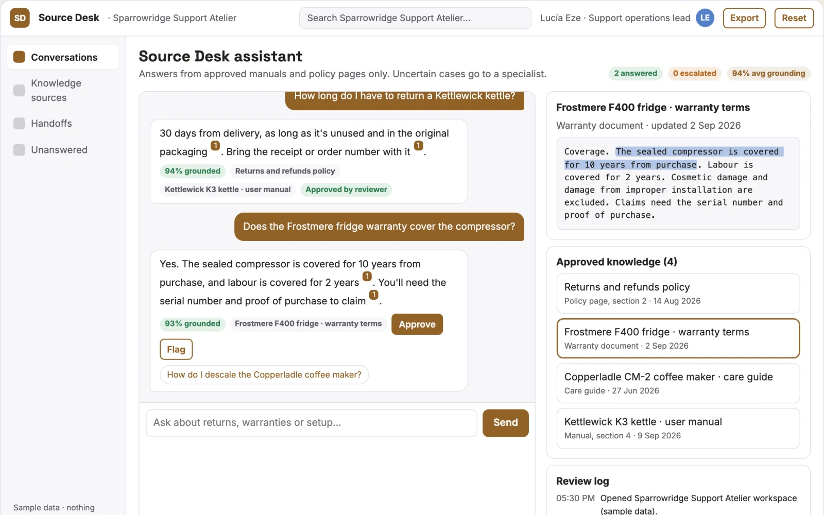This screenshot has height=515, width=824.
Task: Open the LE user avatar
Action: tap(705, 18)
